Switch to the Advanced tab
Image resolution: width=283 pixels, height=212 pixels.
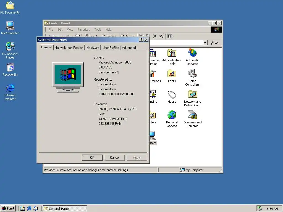(129, 48)
